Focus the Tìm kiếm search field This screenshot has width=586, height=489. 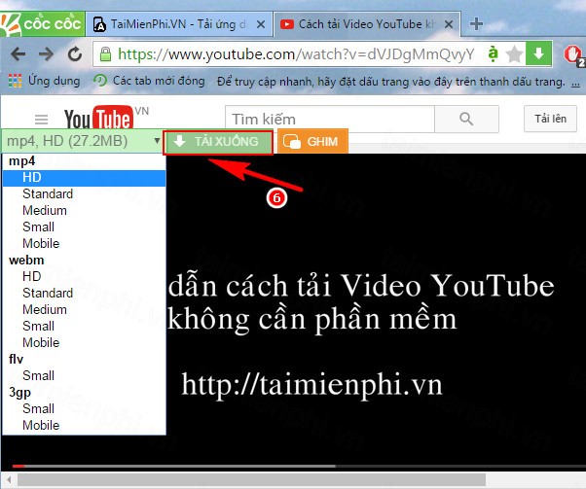[330, 119]
